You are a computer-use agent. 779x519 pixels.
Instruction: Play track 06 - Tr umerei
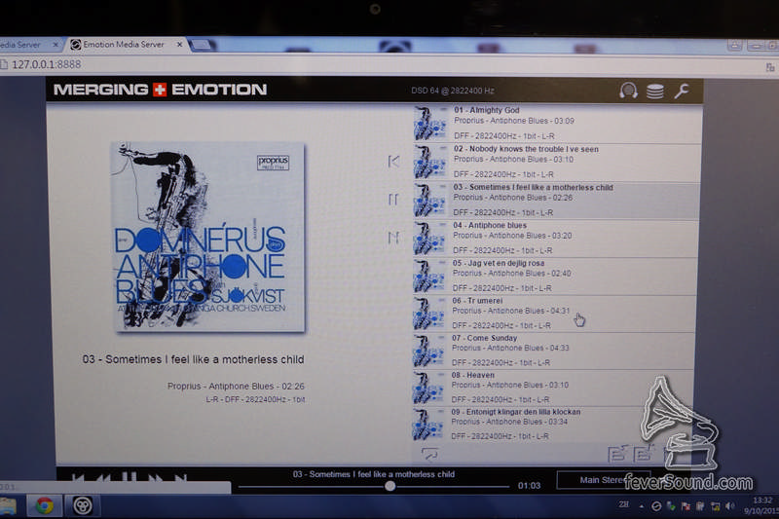click(554, 314)
